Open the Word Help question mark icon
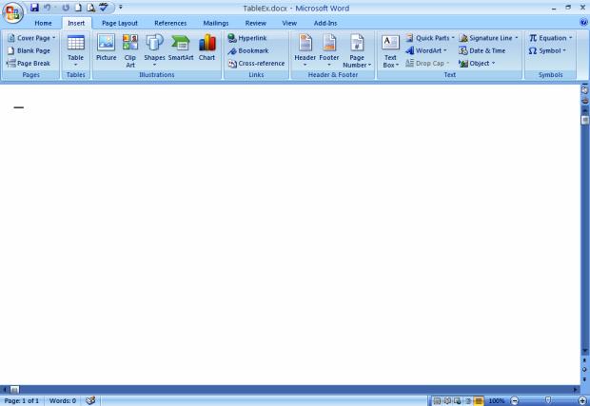This screenshot has width=590, height=406. 583,23
